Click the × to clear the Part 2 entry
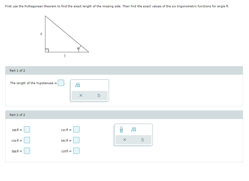This screenshot has width=249, height=181. click(125, 140)
